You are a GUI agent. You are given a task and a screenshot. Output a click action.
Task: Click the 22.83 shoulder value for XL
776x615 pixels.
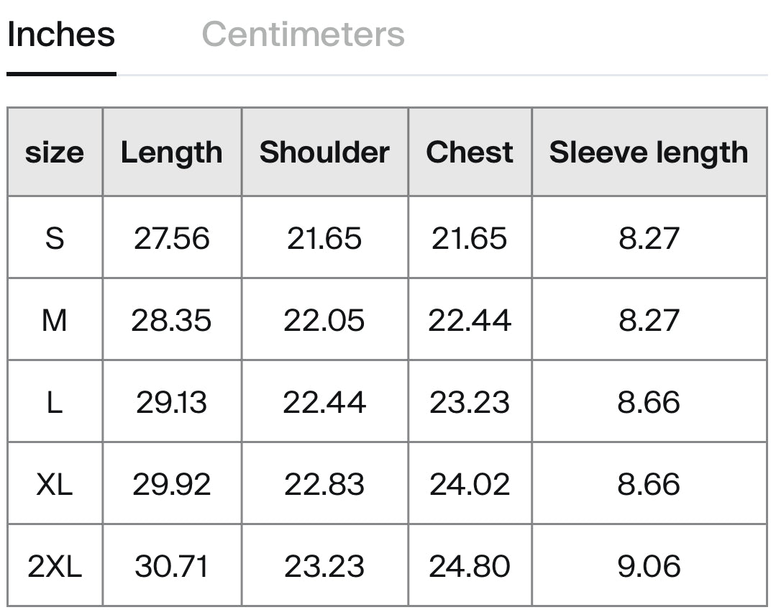[x=324, y=484]
